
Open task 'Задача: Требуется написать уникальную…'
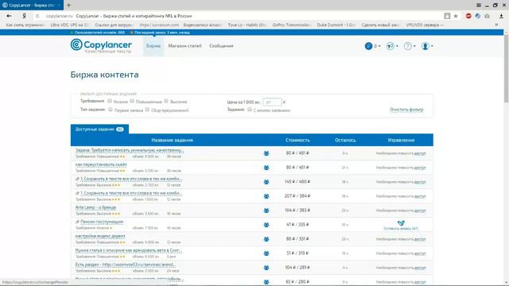(x=130, y=150)
